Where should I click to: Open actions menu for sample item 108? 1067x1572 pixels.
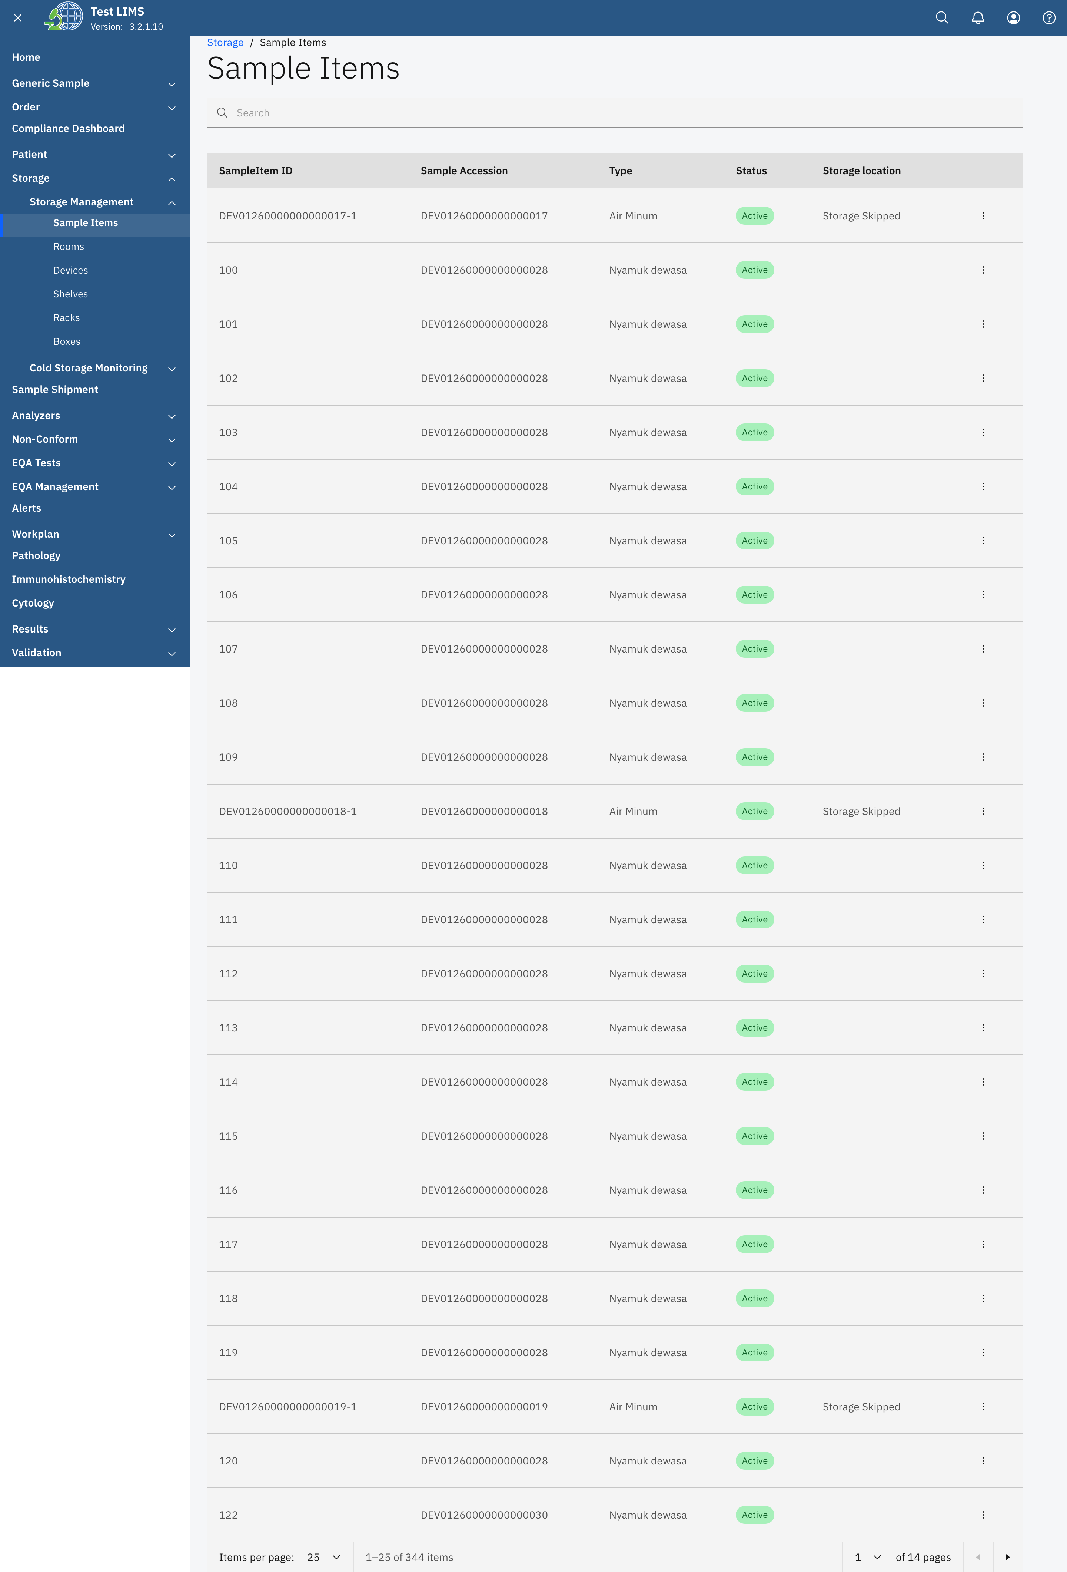tap(983, 703)
